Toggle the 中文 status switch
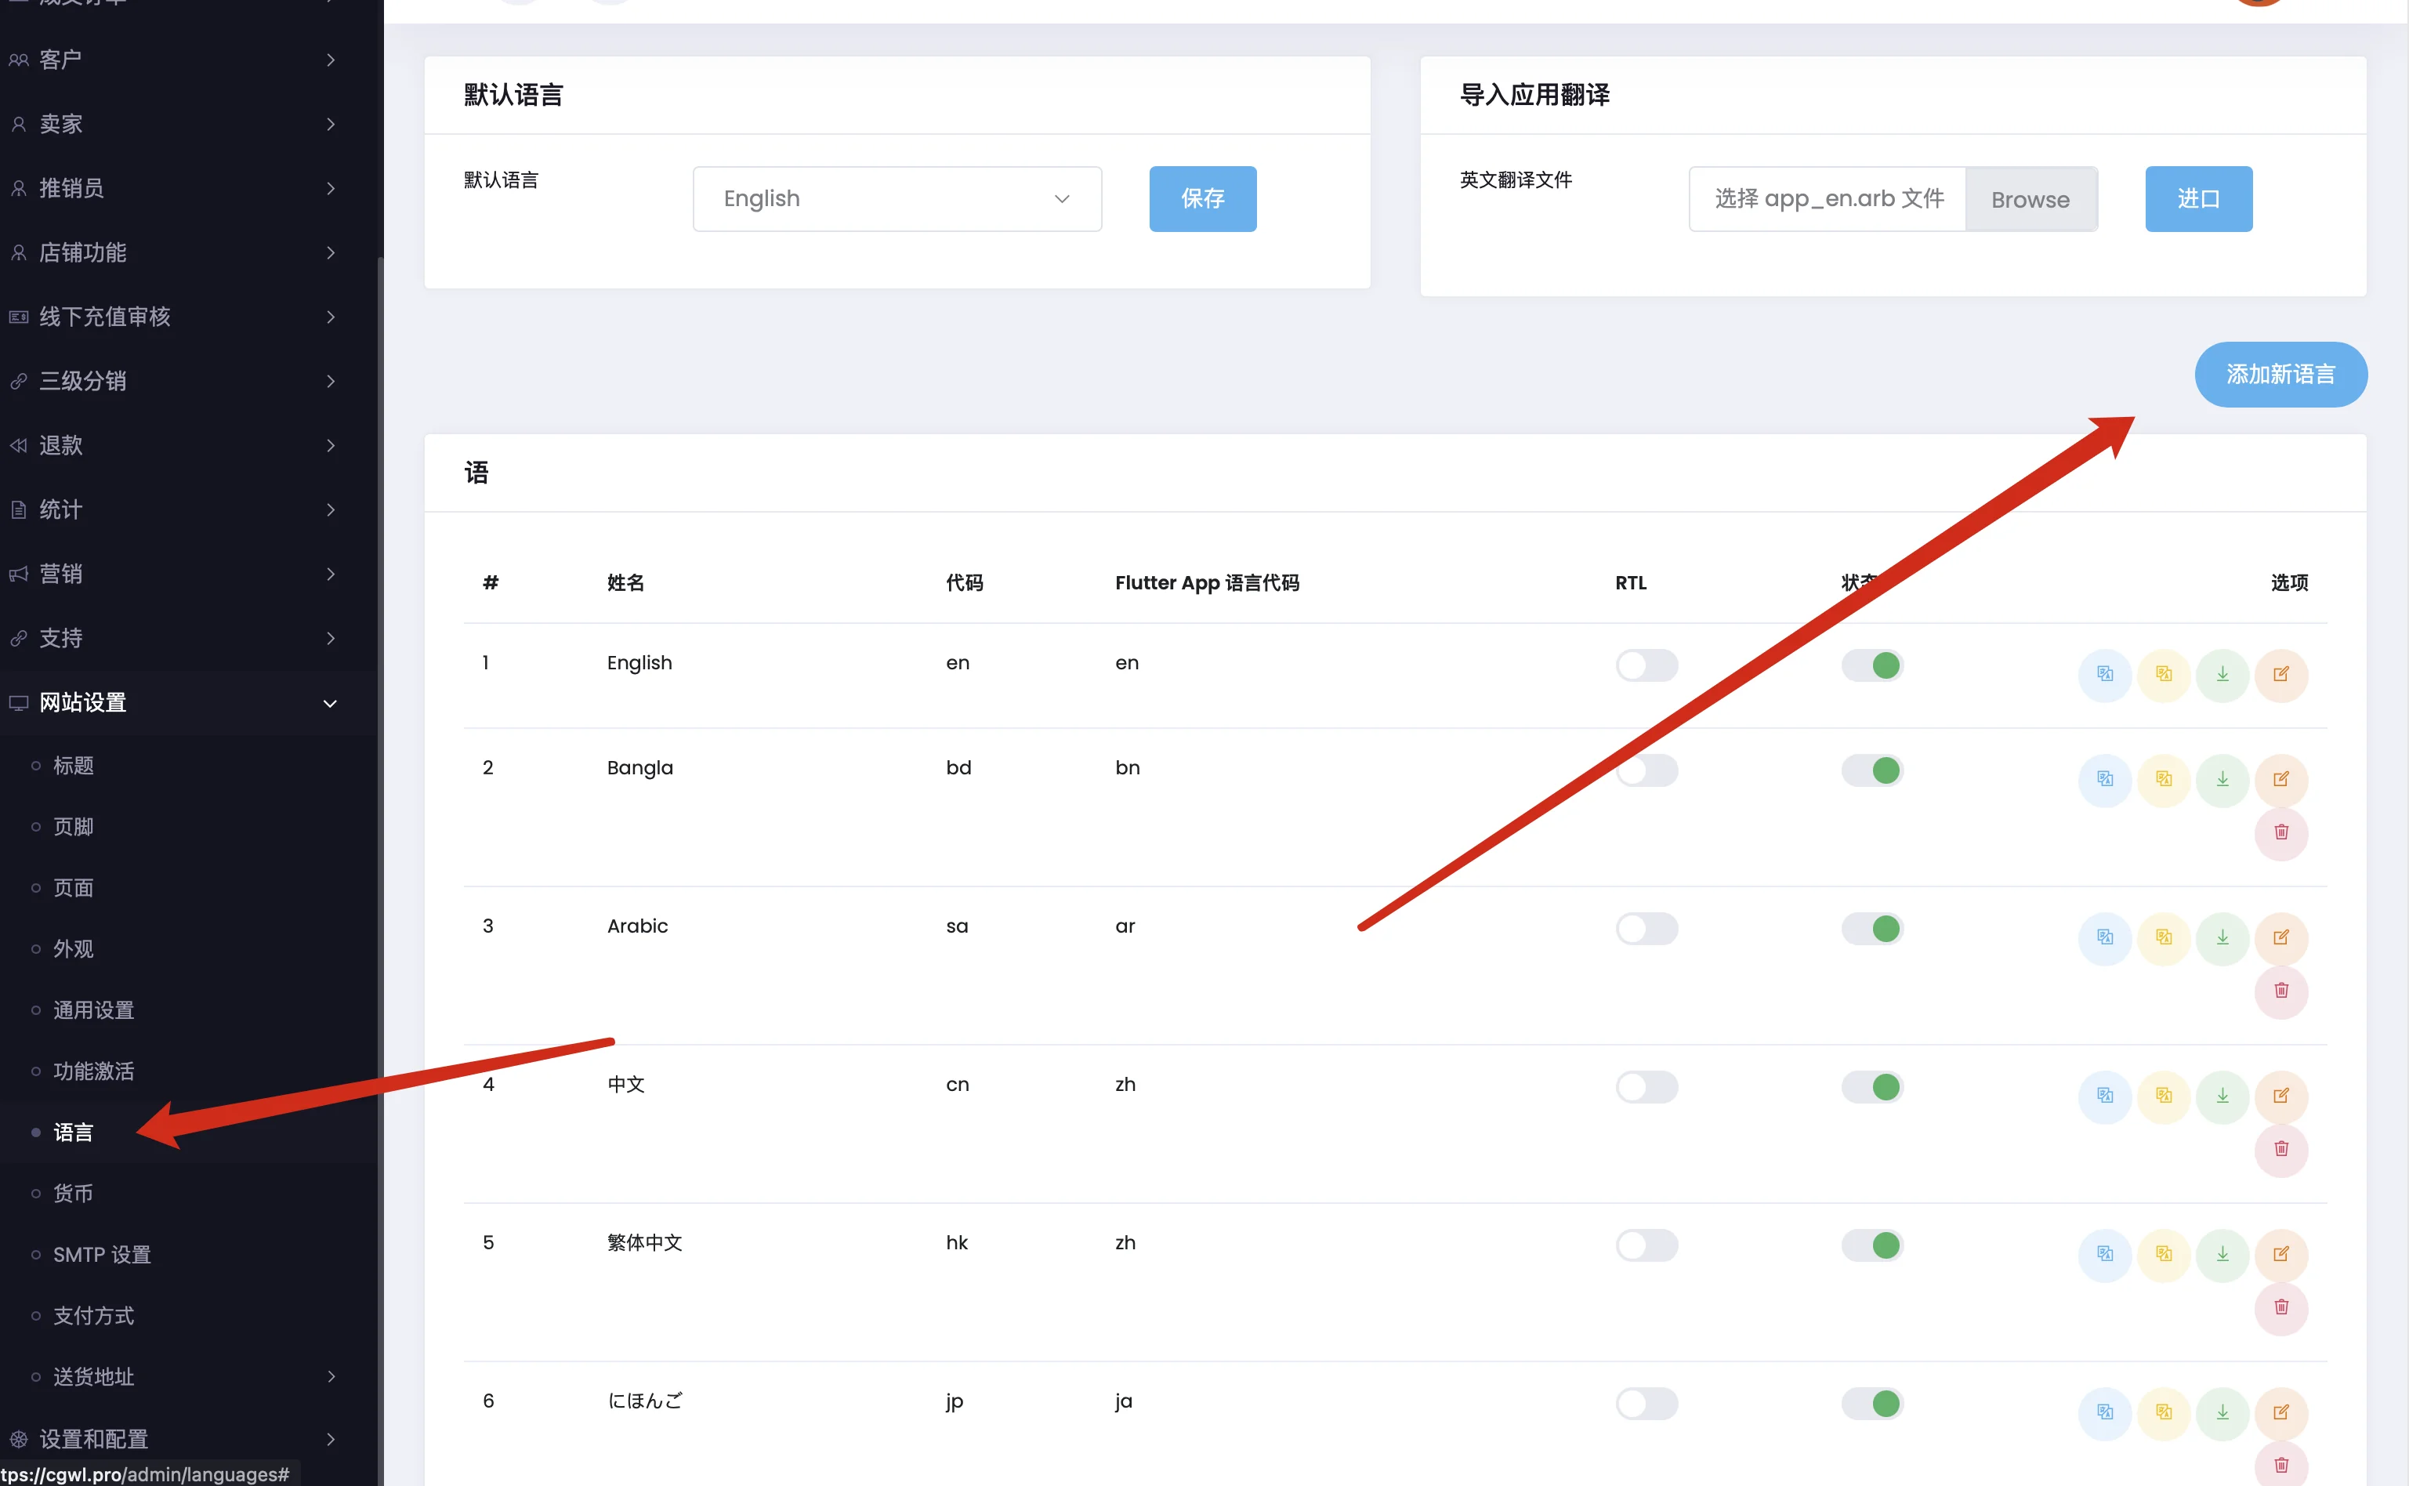 coord(1872,1087)
